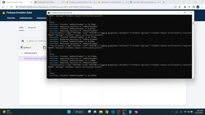
Task: Open the Windows Start menu
Action: 69,112
